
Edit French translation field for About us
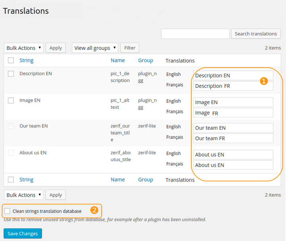point(233,165)
